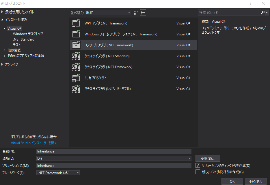270x185 pixels.
Task: Open Visual Studio インストーラーを開く link
Action: coord(34,143)
